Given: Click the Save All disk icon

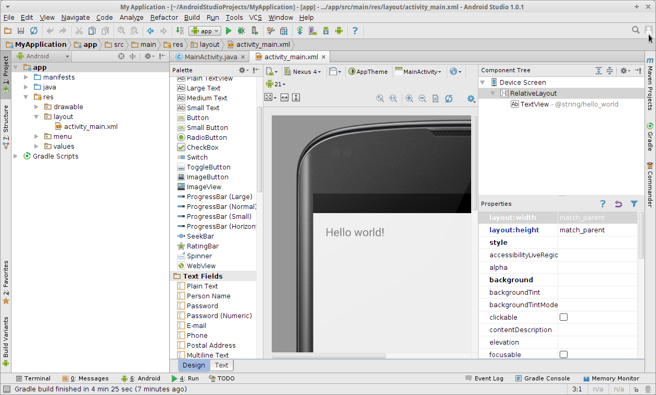Looking at the screenshot, I should 21,31.
